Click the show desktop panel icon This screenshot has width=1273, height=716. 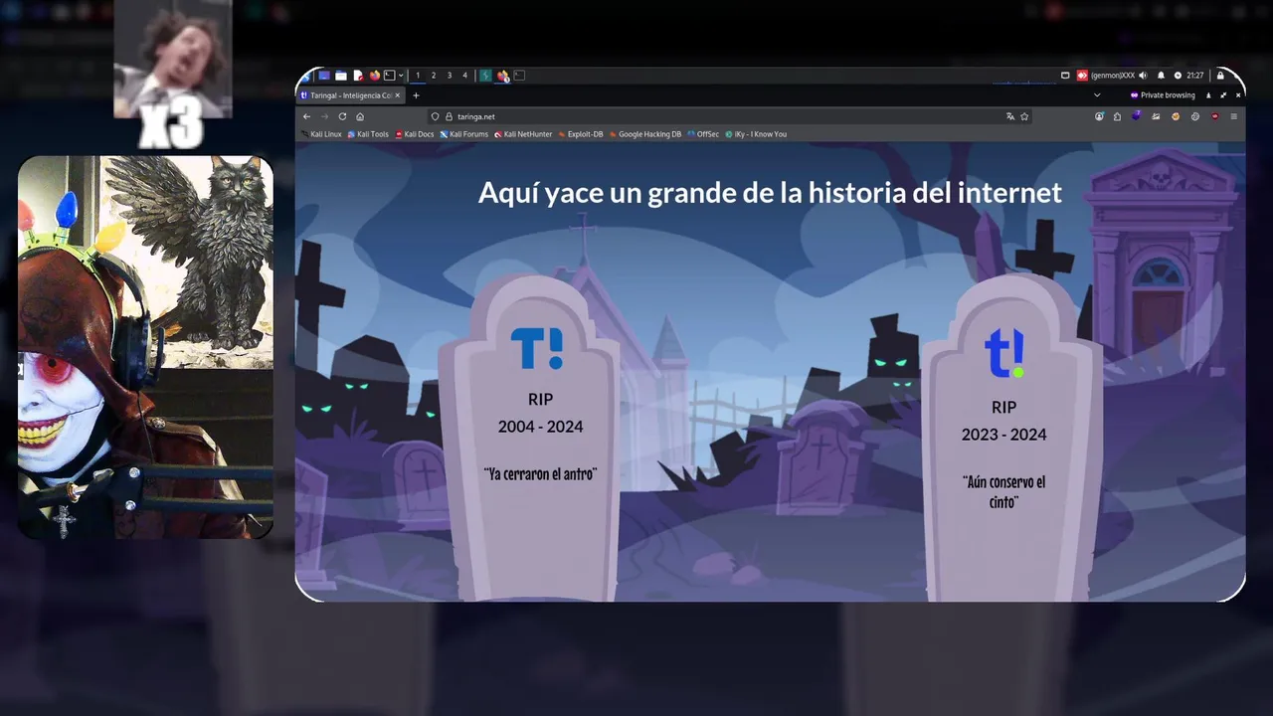pos(324,76)
